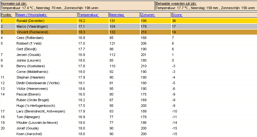
Task: Sort by Zonuren column header link
Action: (148, 15)
